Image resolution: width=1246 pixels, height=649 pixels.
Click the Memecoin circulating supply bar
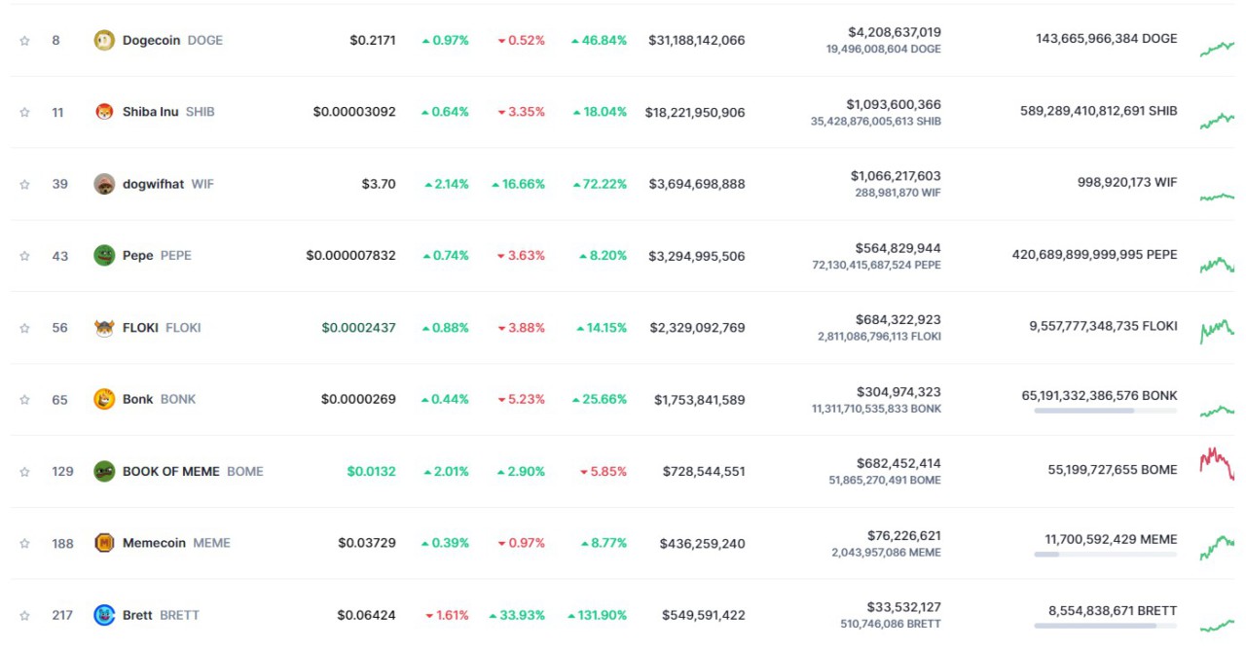1105,555
